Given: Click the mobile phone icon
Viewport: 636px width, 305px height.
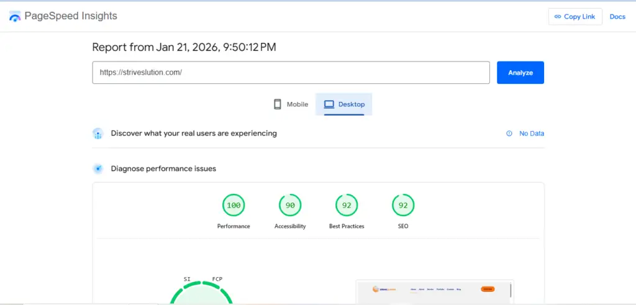Looking at the screenshot, I should click(x=278, y=104).
